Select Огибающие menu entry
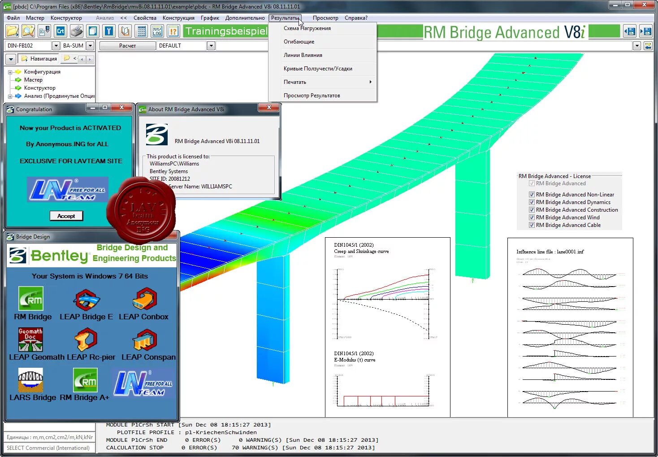 323,42
